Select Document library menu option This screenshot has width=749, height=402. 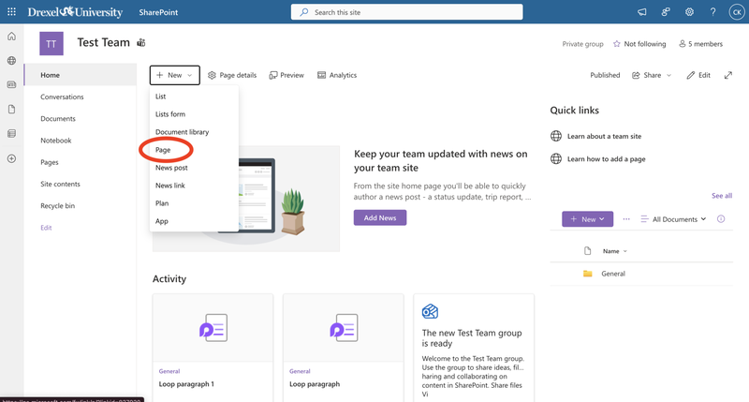click(x=182, y=132)
